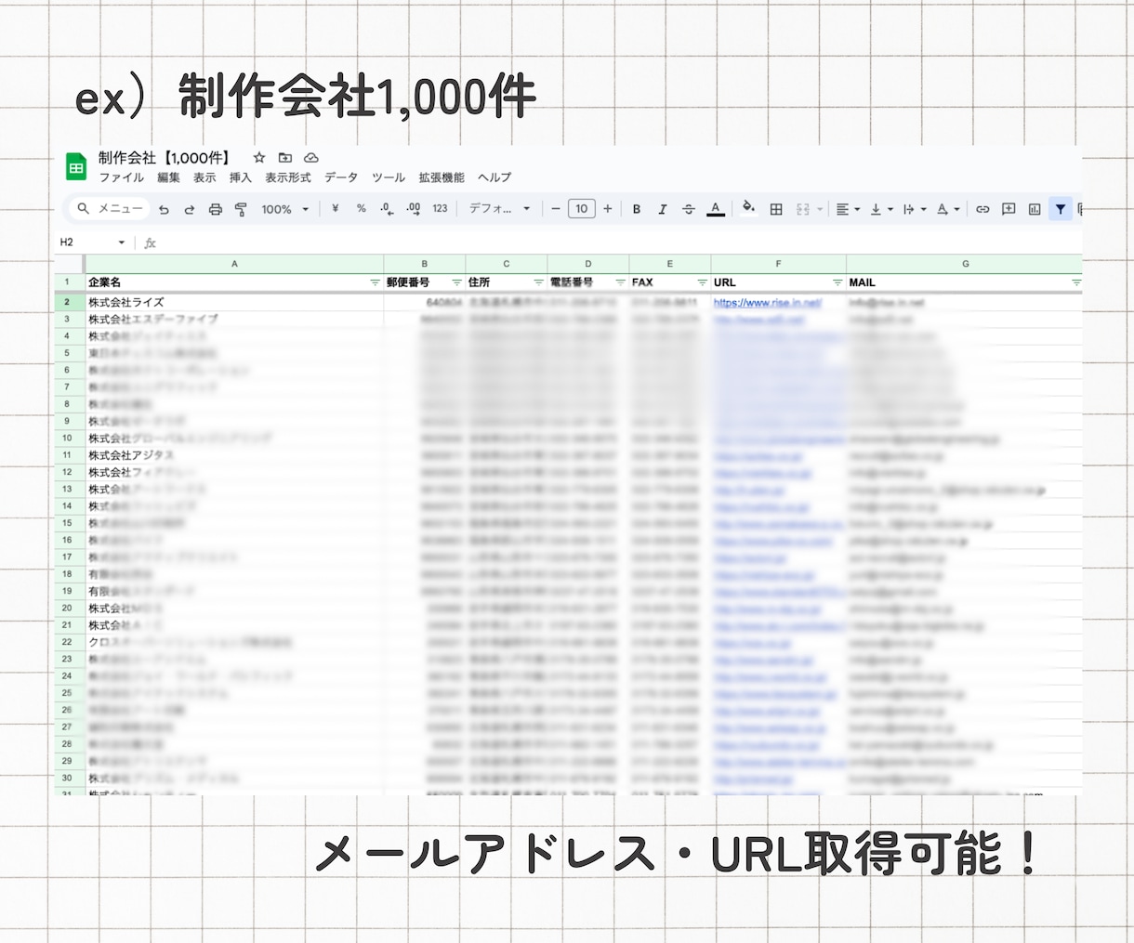Open vertical align dropdown
Screen dimensions: 1134x943
880,209
